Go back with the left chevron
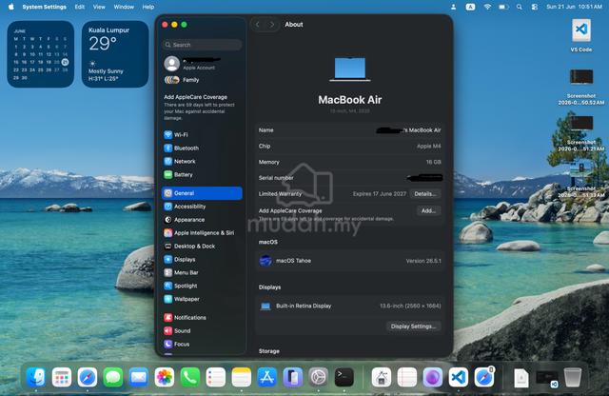The width and height of the screenshot is (609, 396). pyautogui.click(x=258, y=25)
